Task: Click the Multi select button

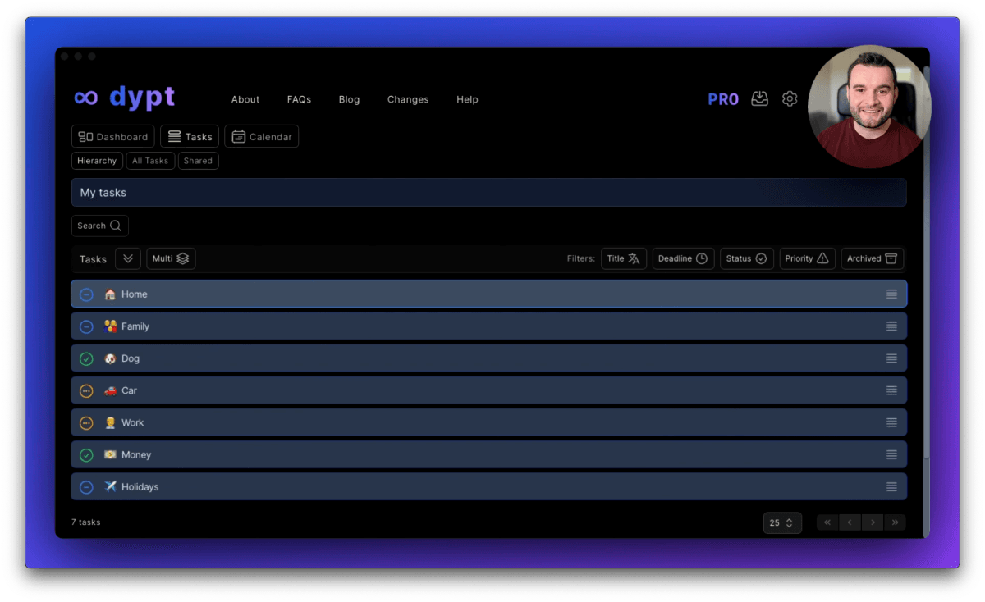Action: pyautogui.click(x=171, y=258)
